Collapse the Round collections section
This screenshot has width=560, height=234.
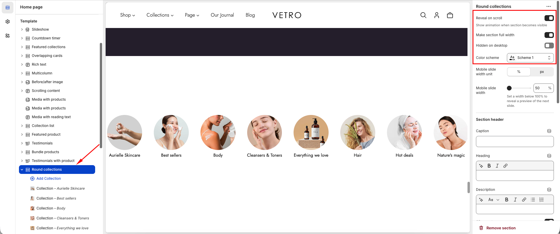(22, 170)
